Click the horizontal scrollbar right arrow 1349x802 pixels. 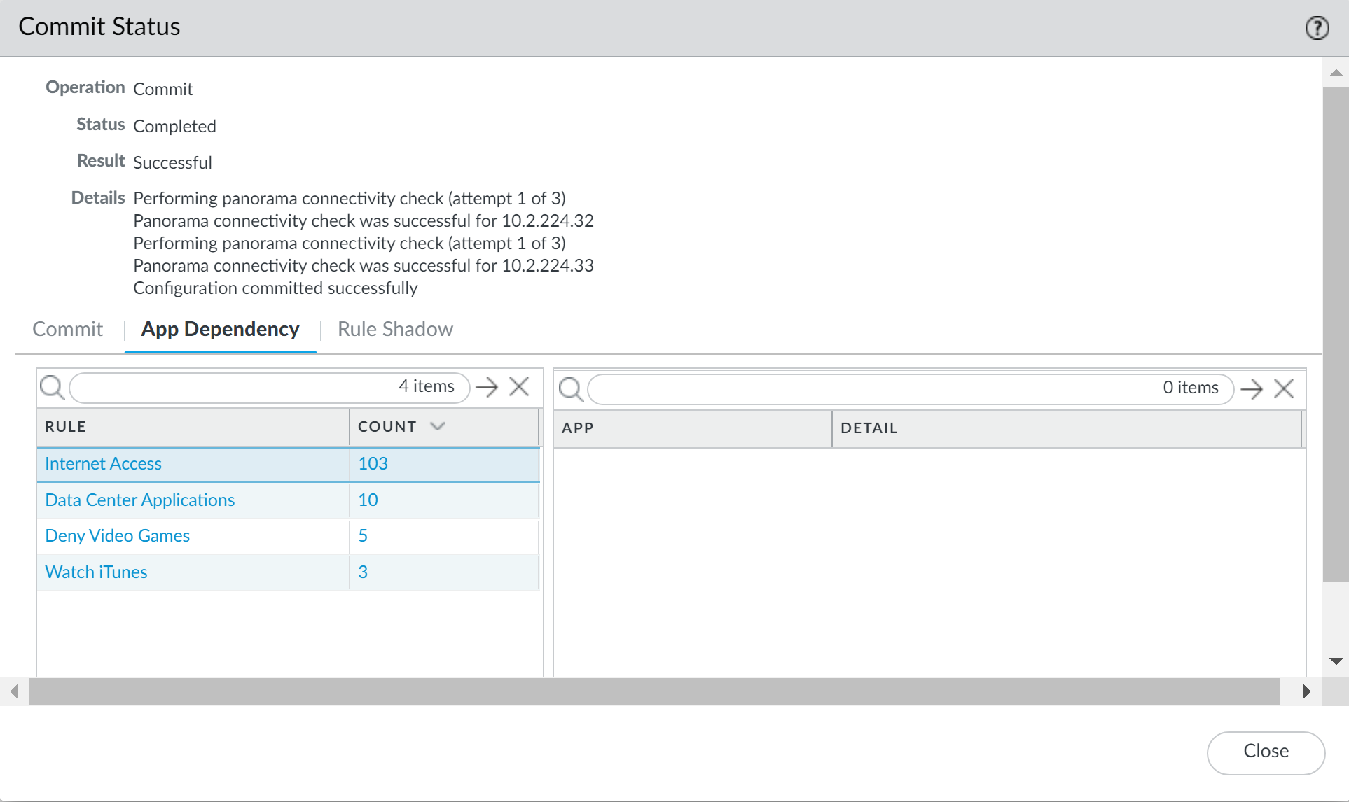[1306, 691]
